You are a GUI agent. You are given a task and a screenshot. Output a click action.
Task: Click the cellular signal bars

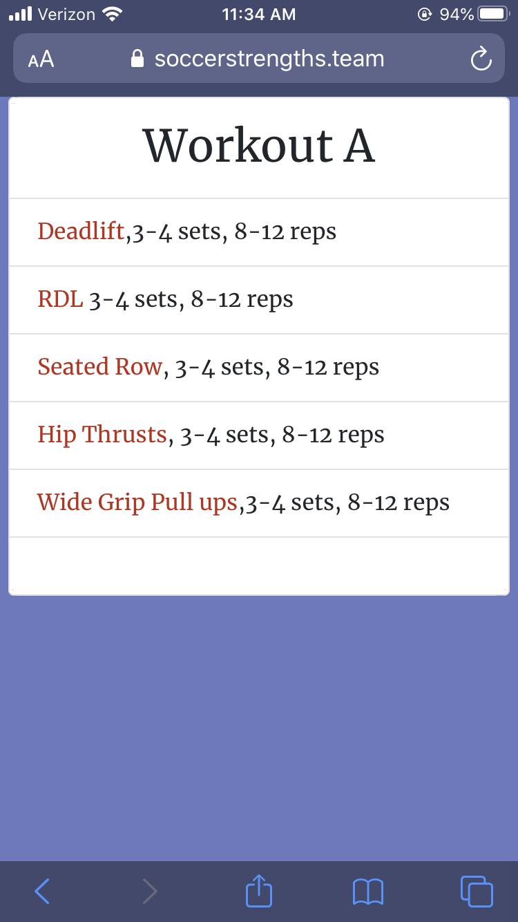[20, 12]
